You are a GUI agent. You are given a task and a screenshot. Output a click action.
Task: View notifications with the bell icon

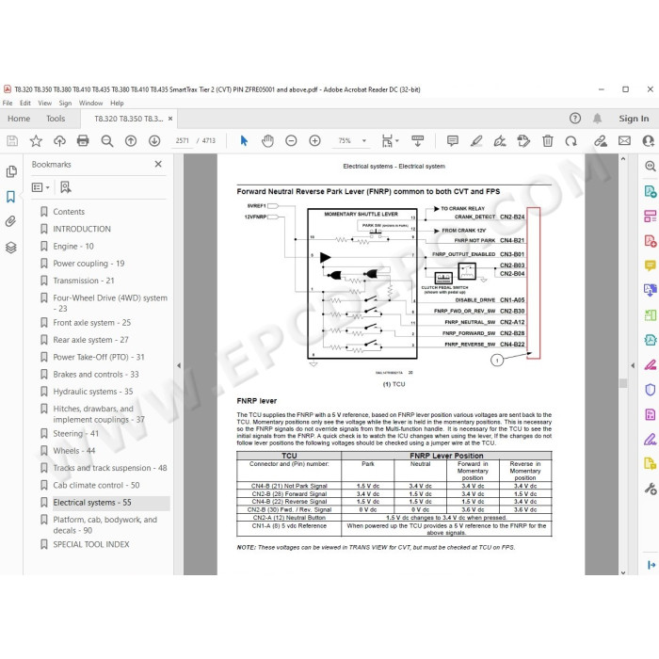597,119
